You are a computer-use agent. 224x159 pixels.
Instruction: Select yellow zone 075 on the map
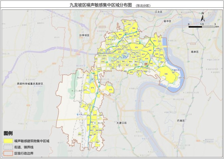(110, 90)
